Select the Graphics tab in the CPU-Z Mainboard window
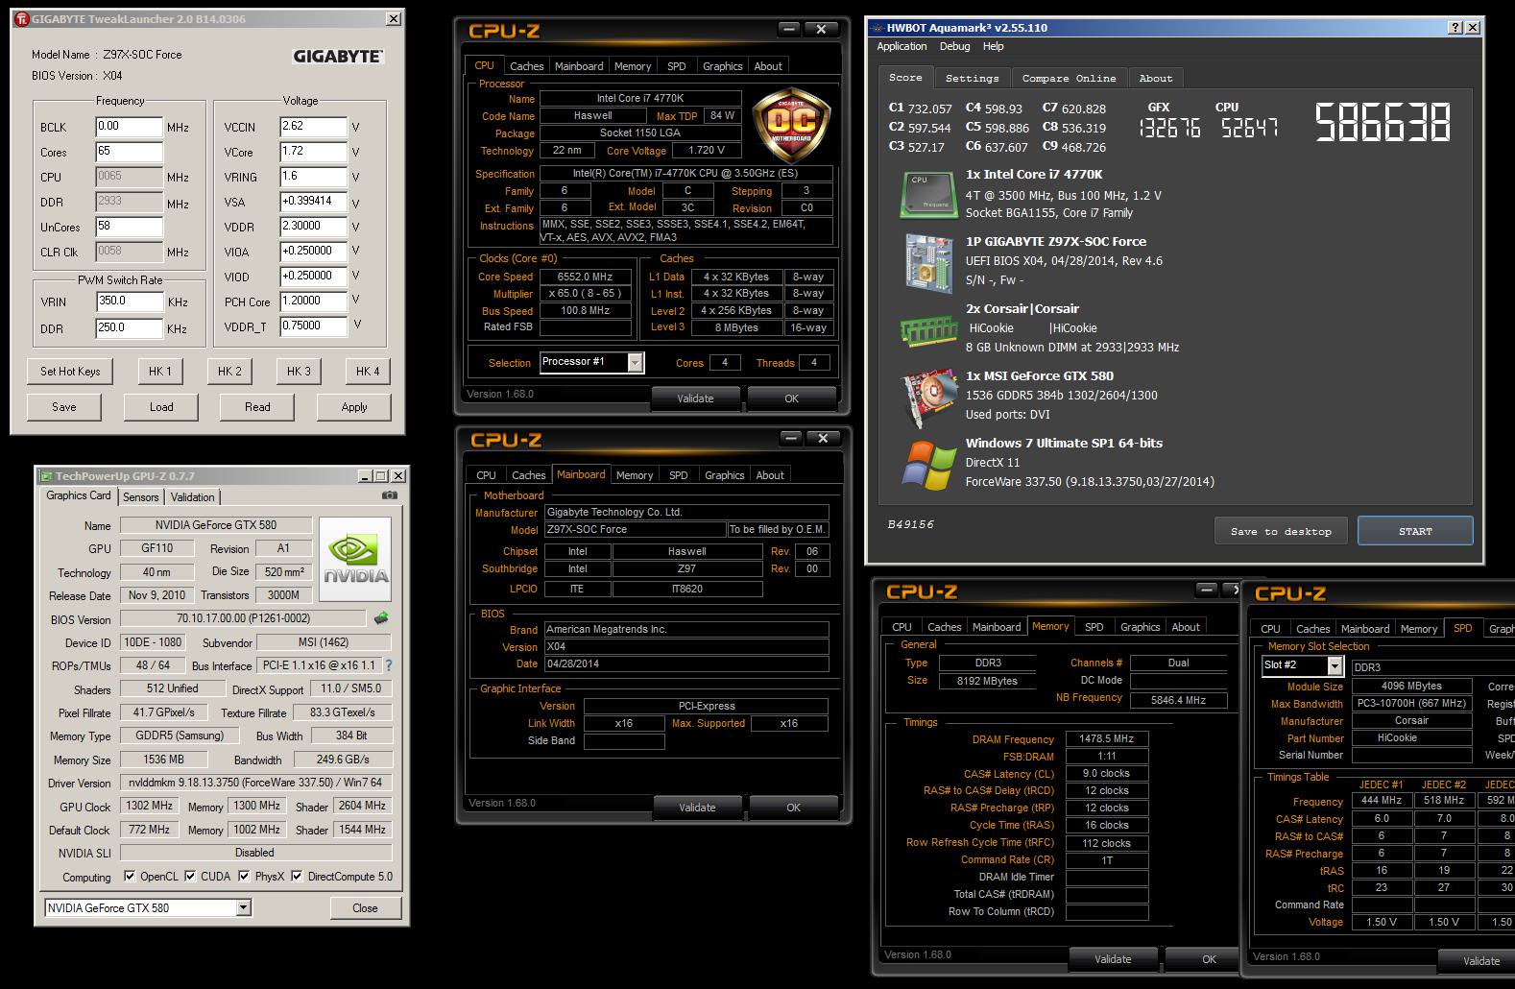Screen dimensions: 1515x989 (x=725, y=475)
